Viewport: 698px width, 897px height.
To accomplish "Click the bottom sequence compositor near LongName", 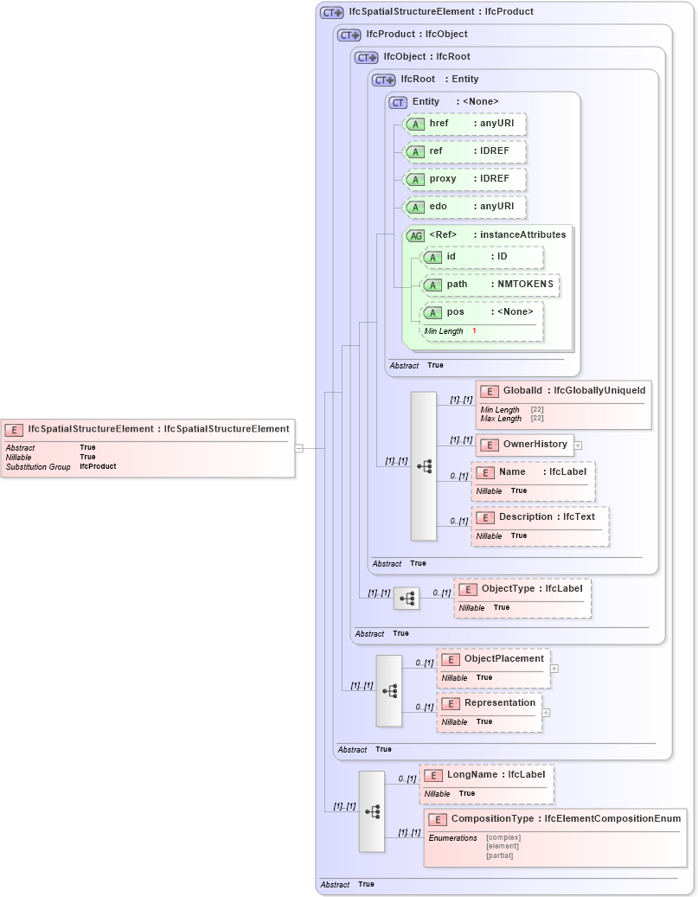I will pyautogui.click(x=372, y=811).
